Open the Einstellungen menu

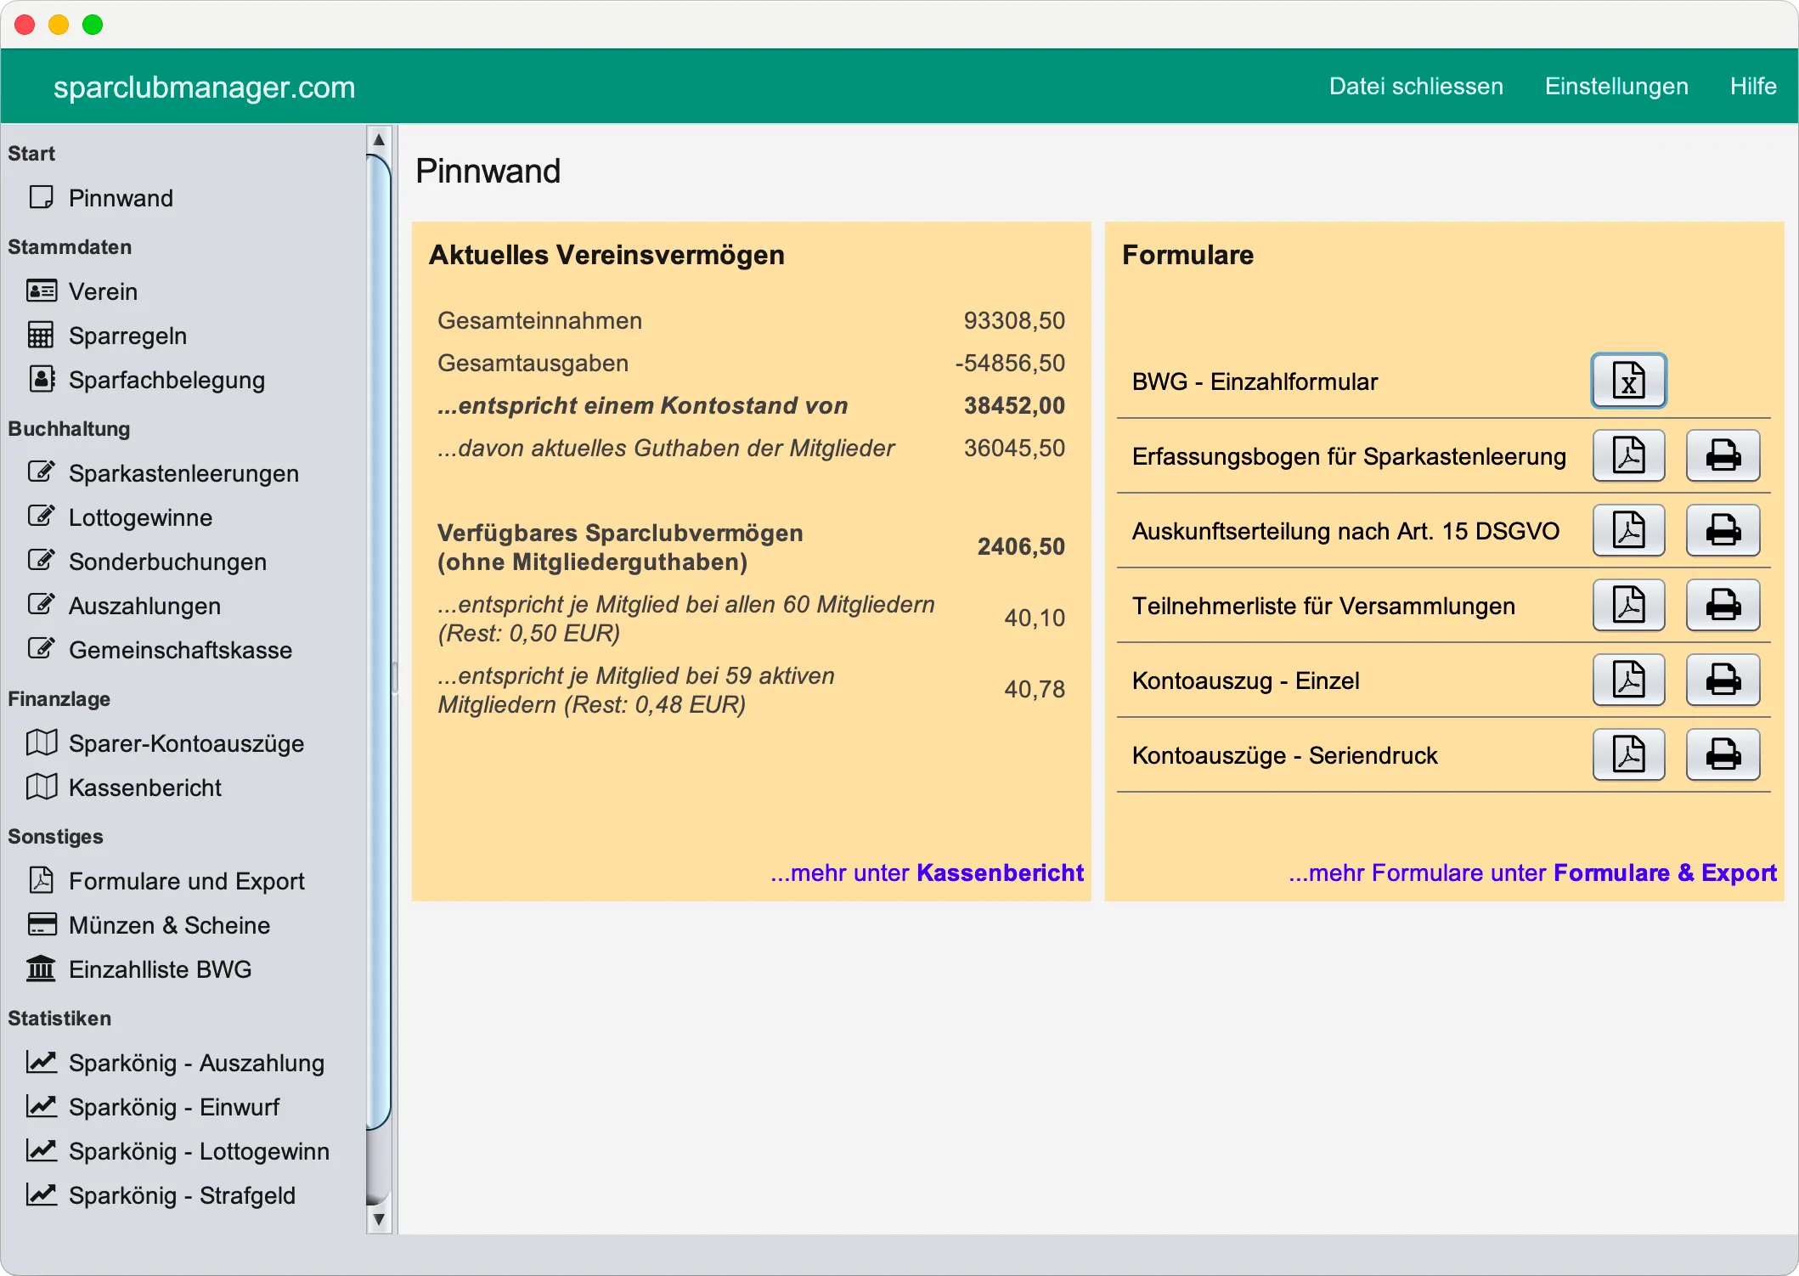pyautogui.click(x=1616, y=86)
